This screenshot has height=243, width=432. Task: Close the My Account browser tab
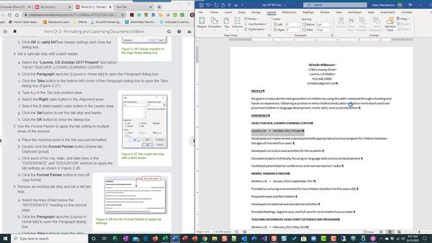pos(70,7)
